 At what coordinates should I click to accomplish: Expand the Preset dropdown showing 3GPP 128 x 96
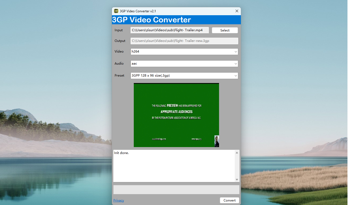[184, 76]
